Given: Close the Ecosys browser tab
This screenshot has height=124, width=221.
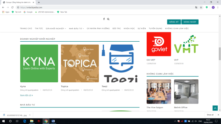Looking at the screenshot, I should click(34, 2).
